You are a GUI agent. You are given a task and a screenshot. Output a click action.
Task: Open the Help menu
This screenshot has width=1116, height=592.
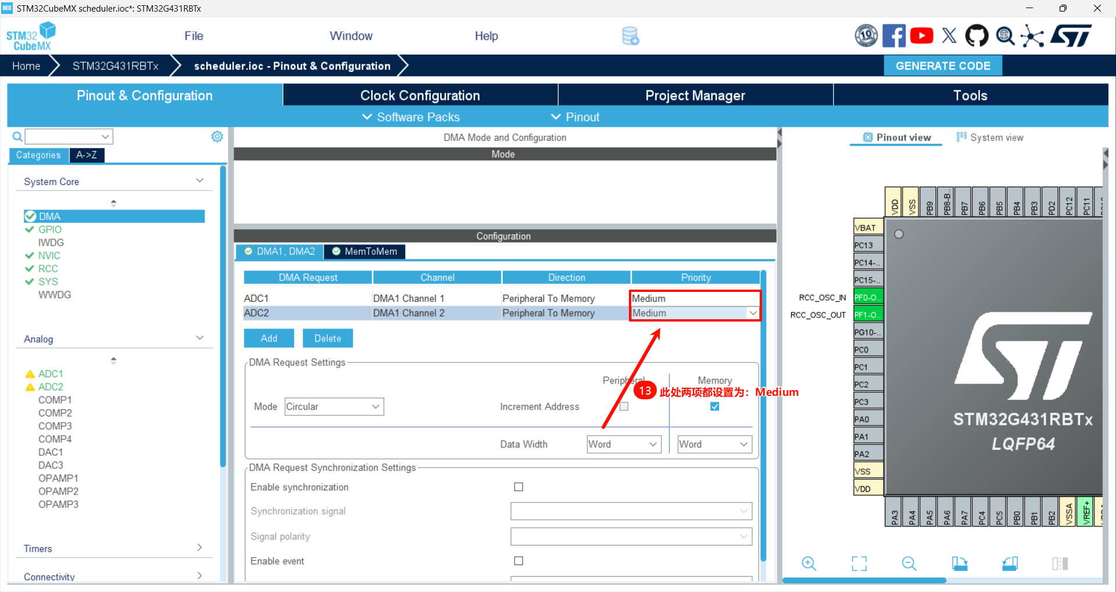click(x=486, y=36)
